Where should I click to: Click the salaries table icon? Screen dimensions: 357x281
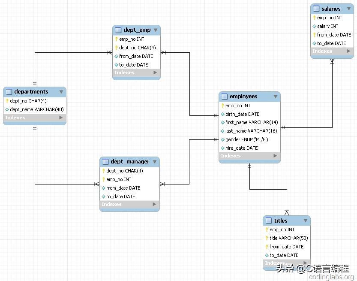tap(316, 9)
